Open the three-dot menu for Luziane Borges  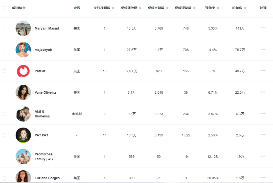[x=263, y=177]
